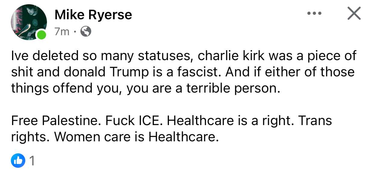Click the text "Women care is Healthcare"

pos(136,137)
